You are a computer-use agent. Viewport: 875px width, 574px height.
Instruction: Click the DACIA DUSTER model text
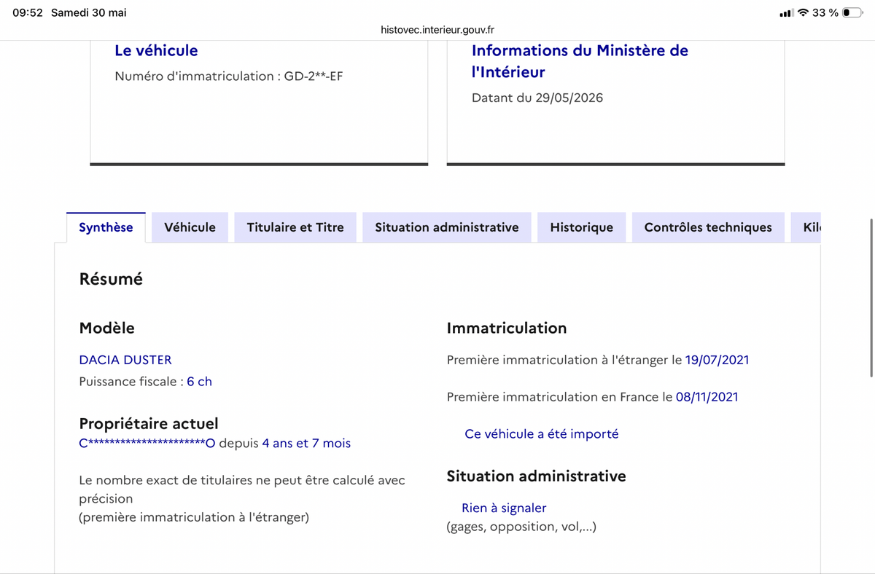[x=125, y=360]
